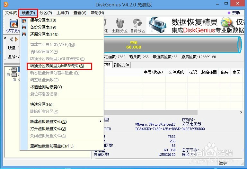Open the 工具(T) menu
The image size is (247, 169).
(x=63, y=13)
